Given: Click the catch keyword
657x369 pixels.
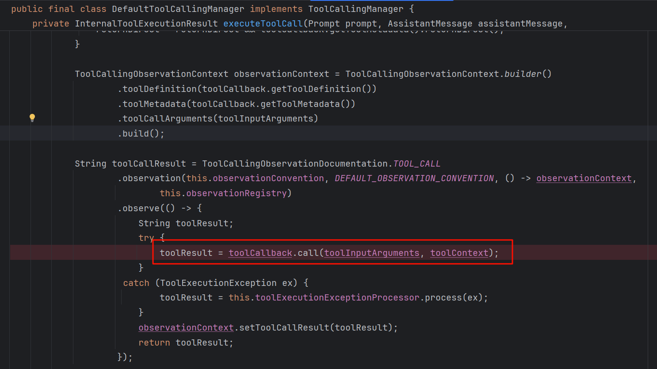Looking at the screenshot, I should pos(136,283).
